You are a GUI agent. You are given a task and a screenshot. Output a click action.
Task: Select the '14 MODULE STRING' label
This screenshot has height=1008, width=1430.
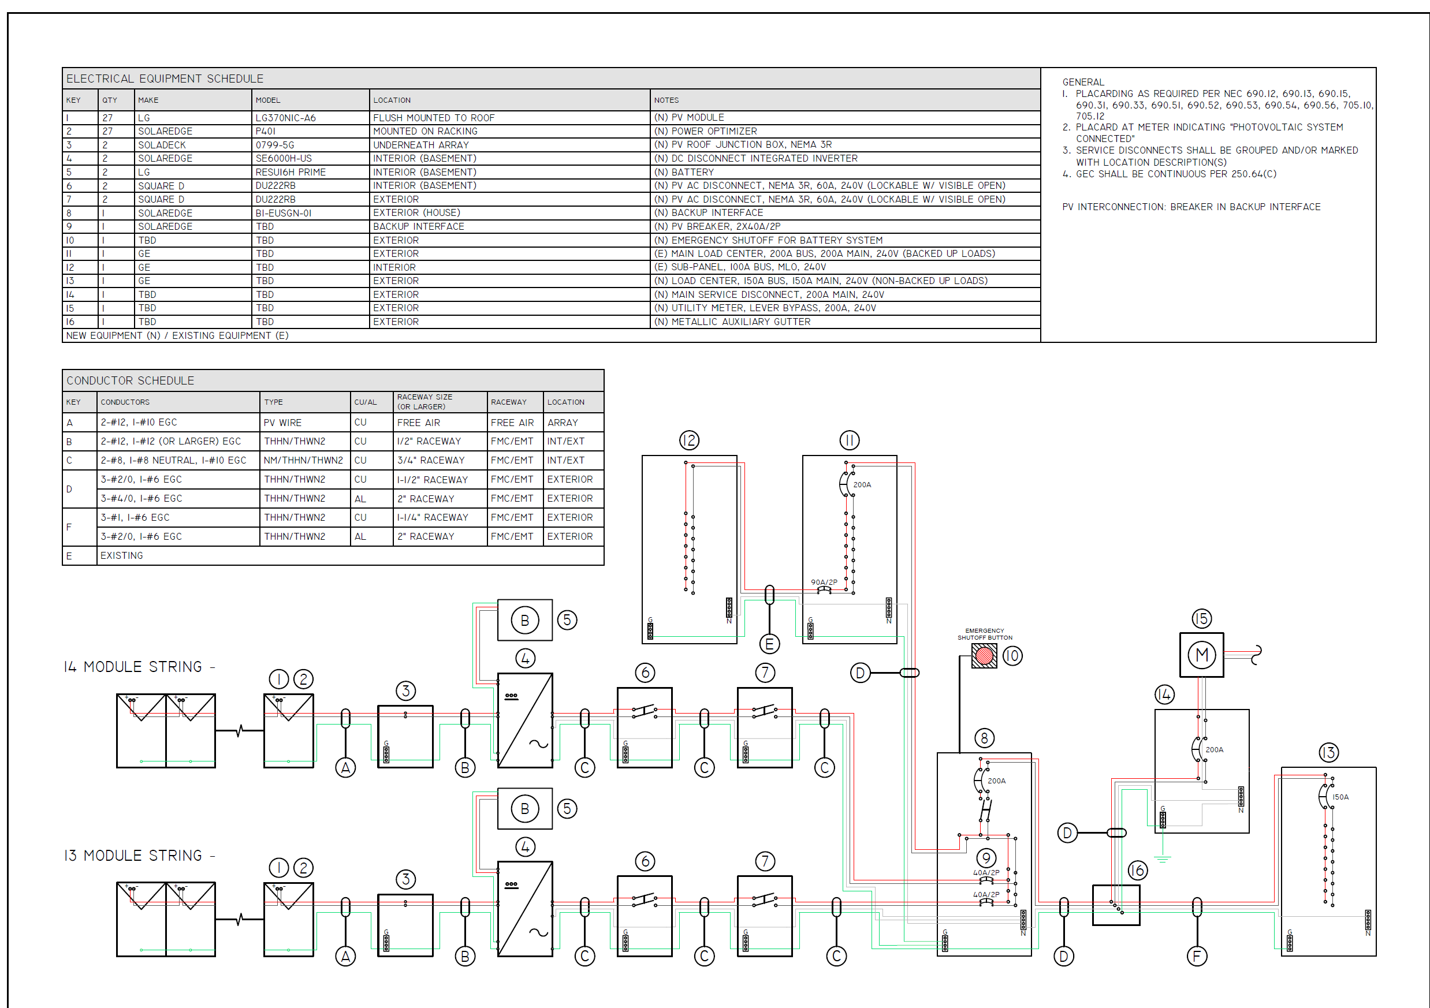(x=140, y=667)
